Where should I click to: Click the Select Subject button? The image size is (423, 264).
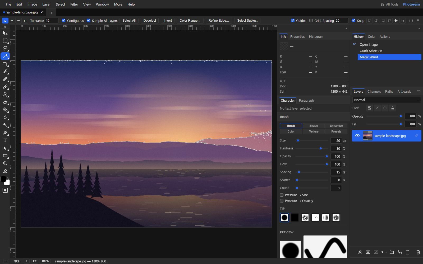(247, 20)
